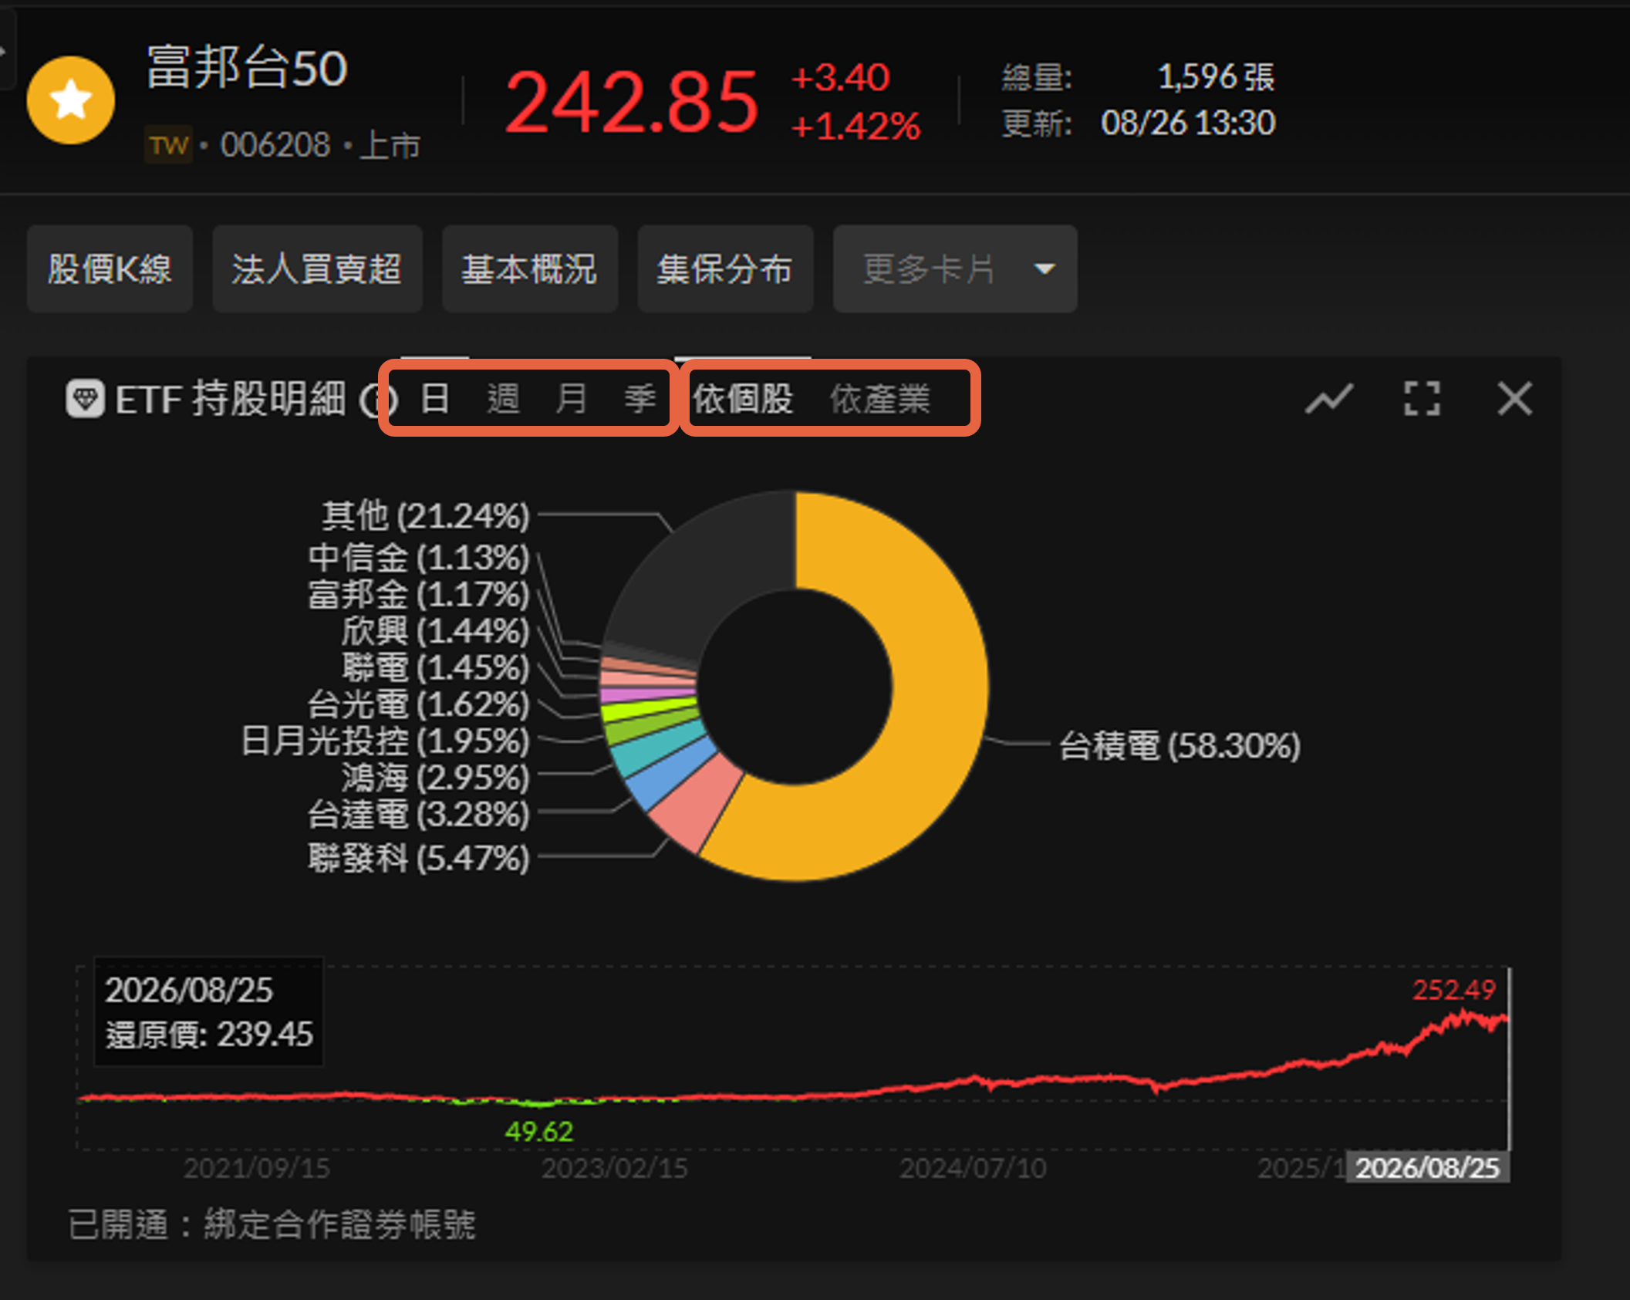
Task: Open the 基本概況 card
Action: click(529, 269)
